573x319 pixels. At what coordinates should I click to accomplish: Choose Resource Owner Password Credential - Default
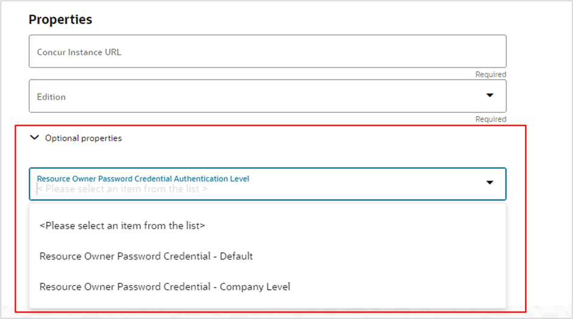[146, 256]
